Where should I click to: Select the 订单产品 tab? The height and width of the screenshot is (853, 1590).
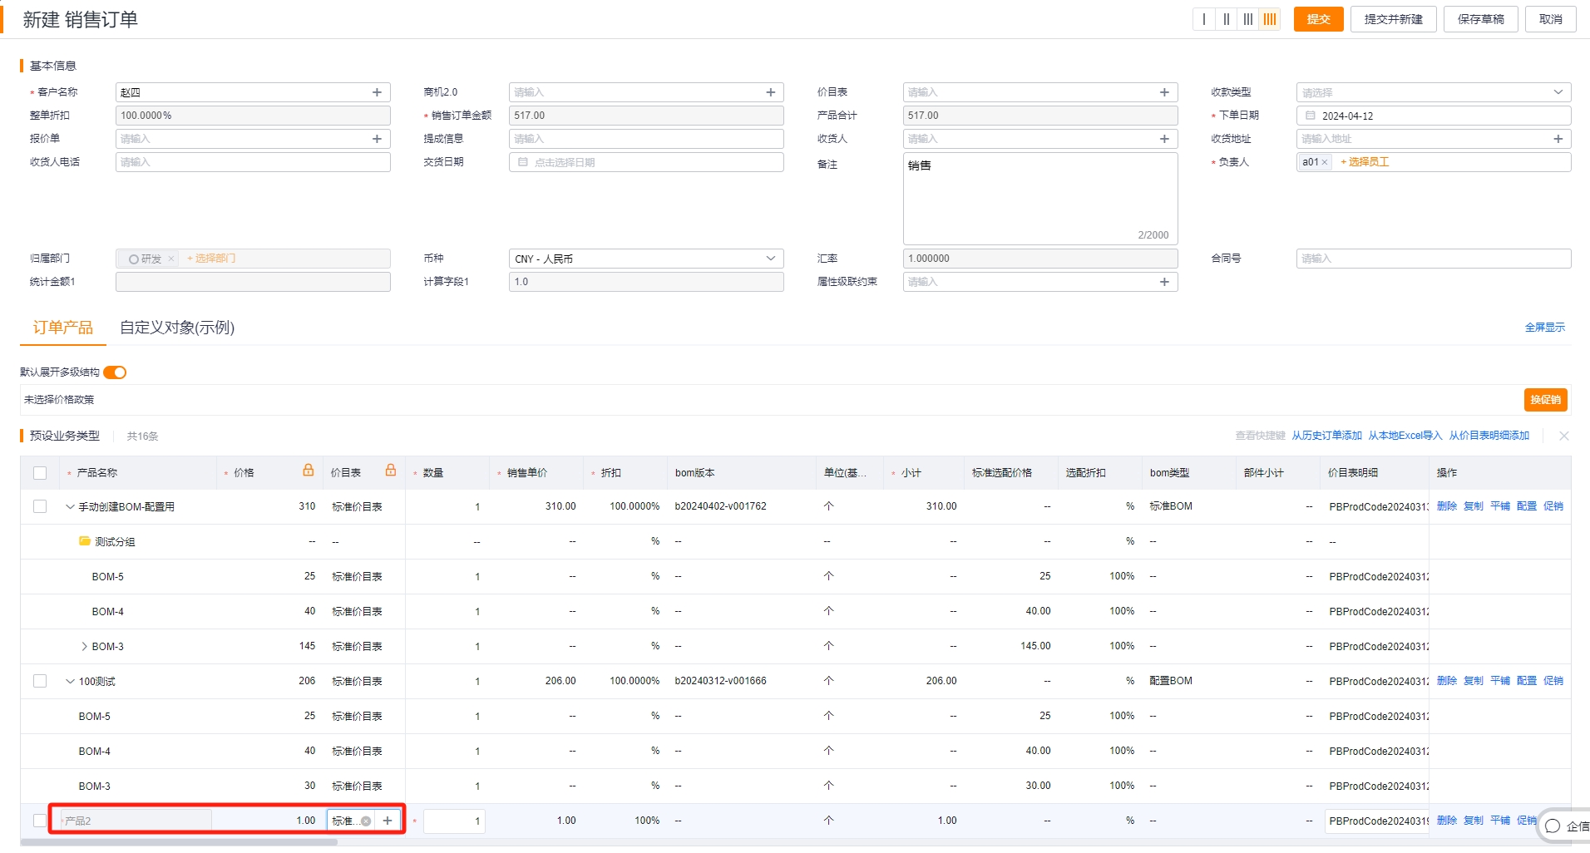[63, 328]
